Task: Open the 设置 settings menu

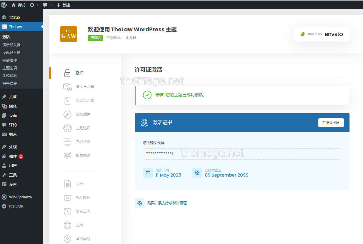Action: [x=21, y=184]
